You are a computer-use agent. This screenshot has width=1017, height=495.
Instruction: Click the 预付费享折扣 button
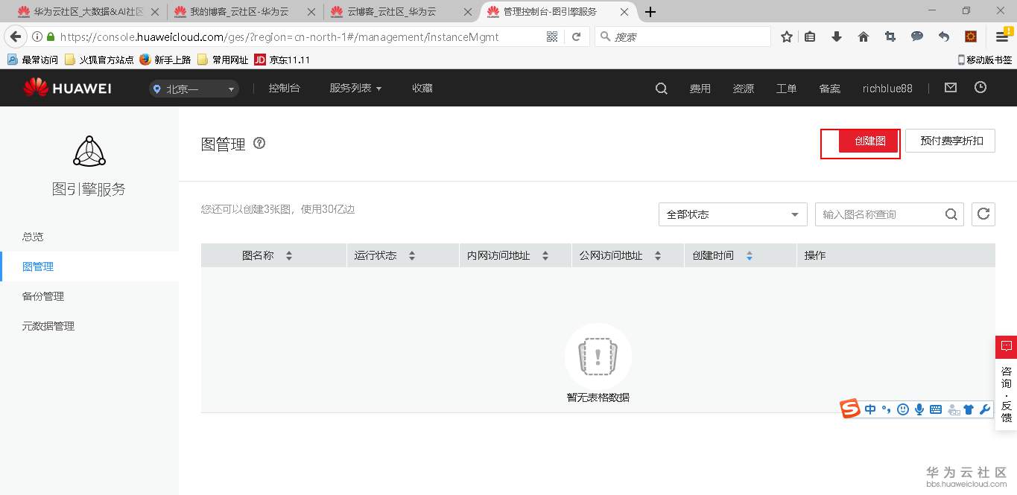pyautogui.click(x=950, y=141)
